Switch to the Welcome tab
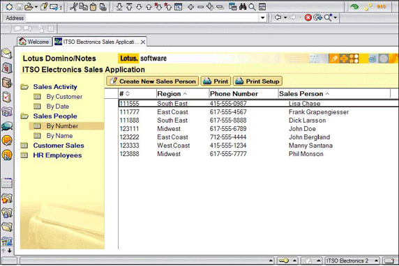This screenshot has height=266, width=399. pyautogui.click(x=34, y=42)
